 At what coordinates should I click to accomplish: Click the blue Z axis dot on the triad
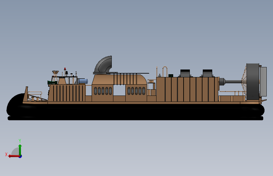click(x=20, y=156)
